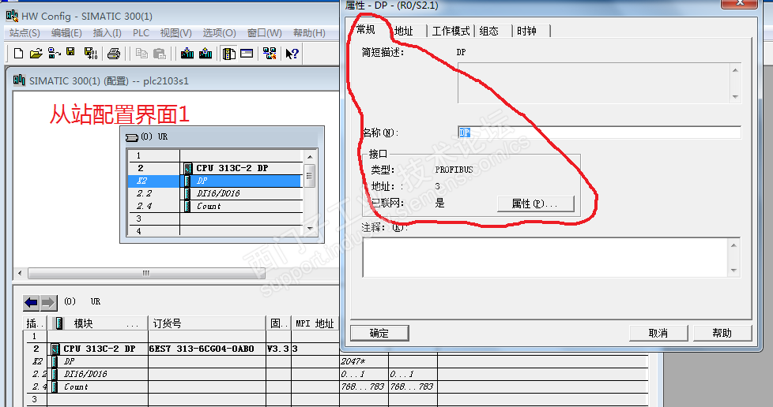
Task: Toggle the hardware catalog icon
Action: [228, 53]
